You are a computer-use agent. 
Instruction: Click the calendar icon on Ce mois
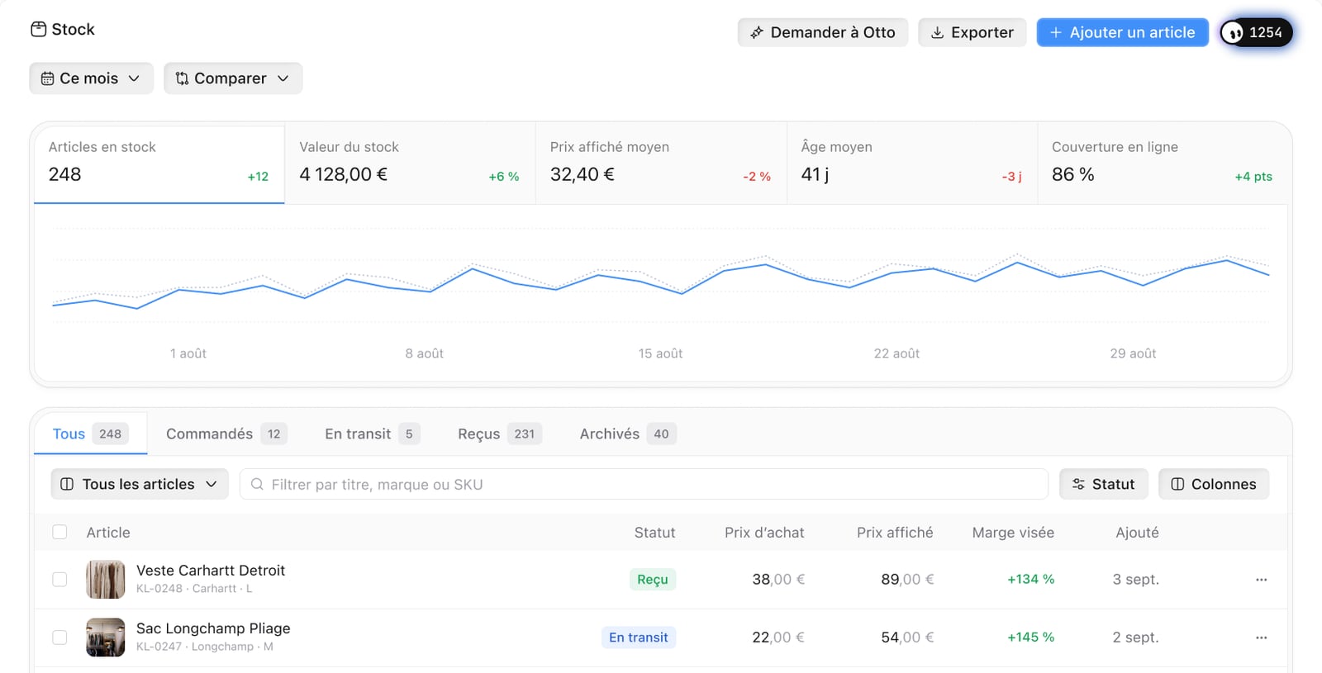point(48,78)
